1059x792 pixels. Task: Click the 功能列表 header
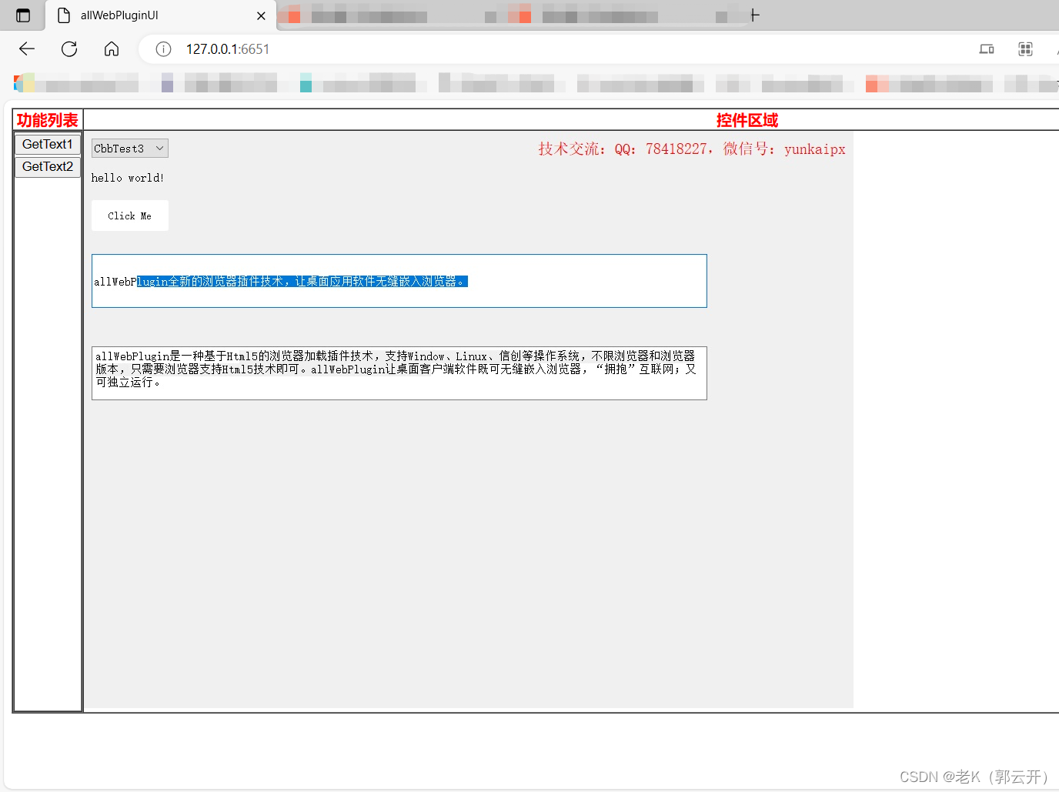click(x=48, y=120)
